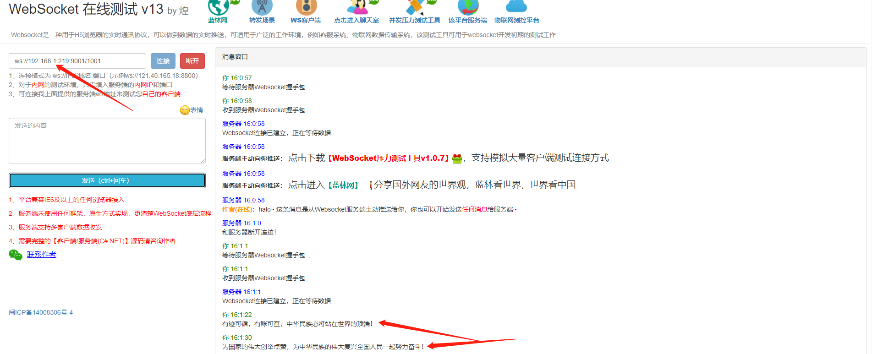Click the 为国家的伟大创举点赞 sent message

[x=323, y=347]
